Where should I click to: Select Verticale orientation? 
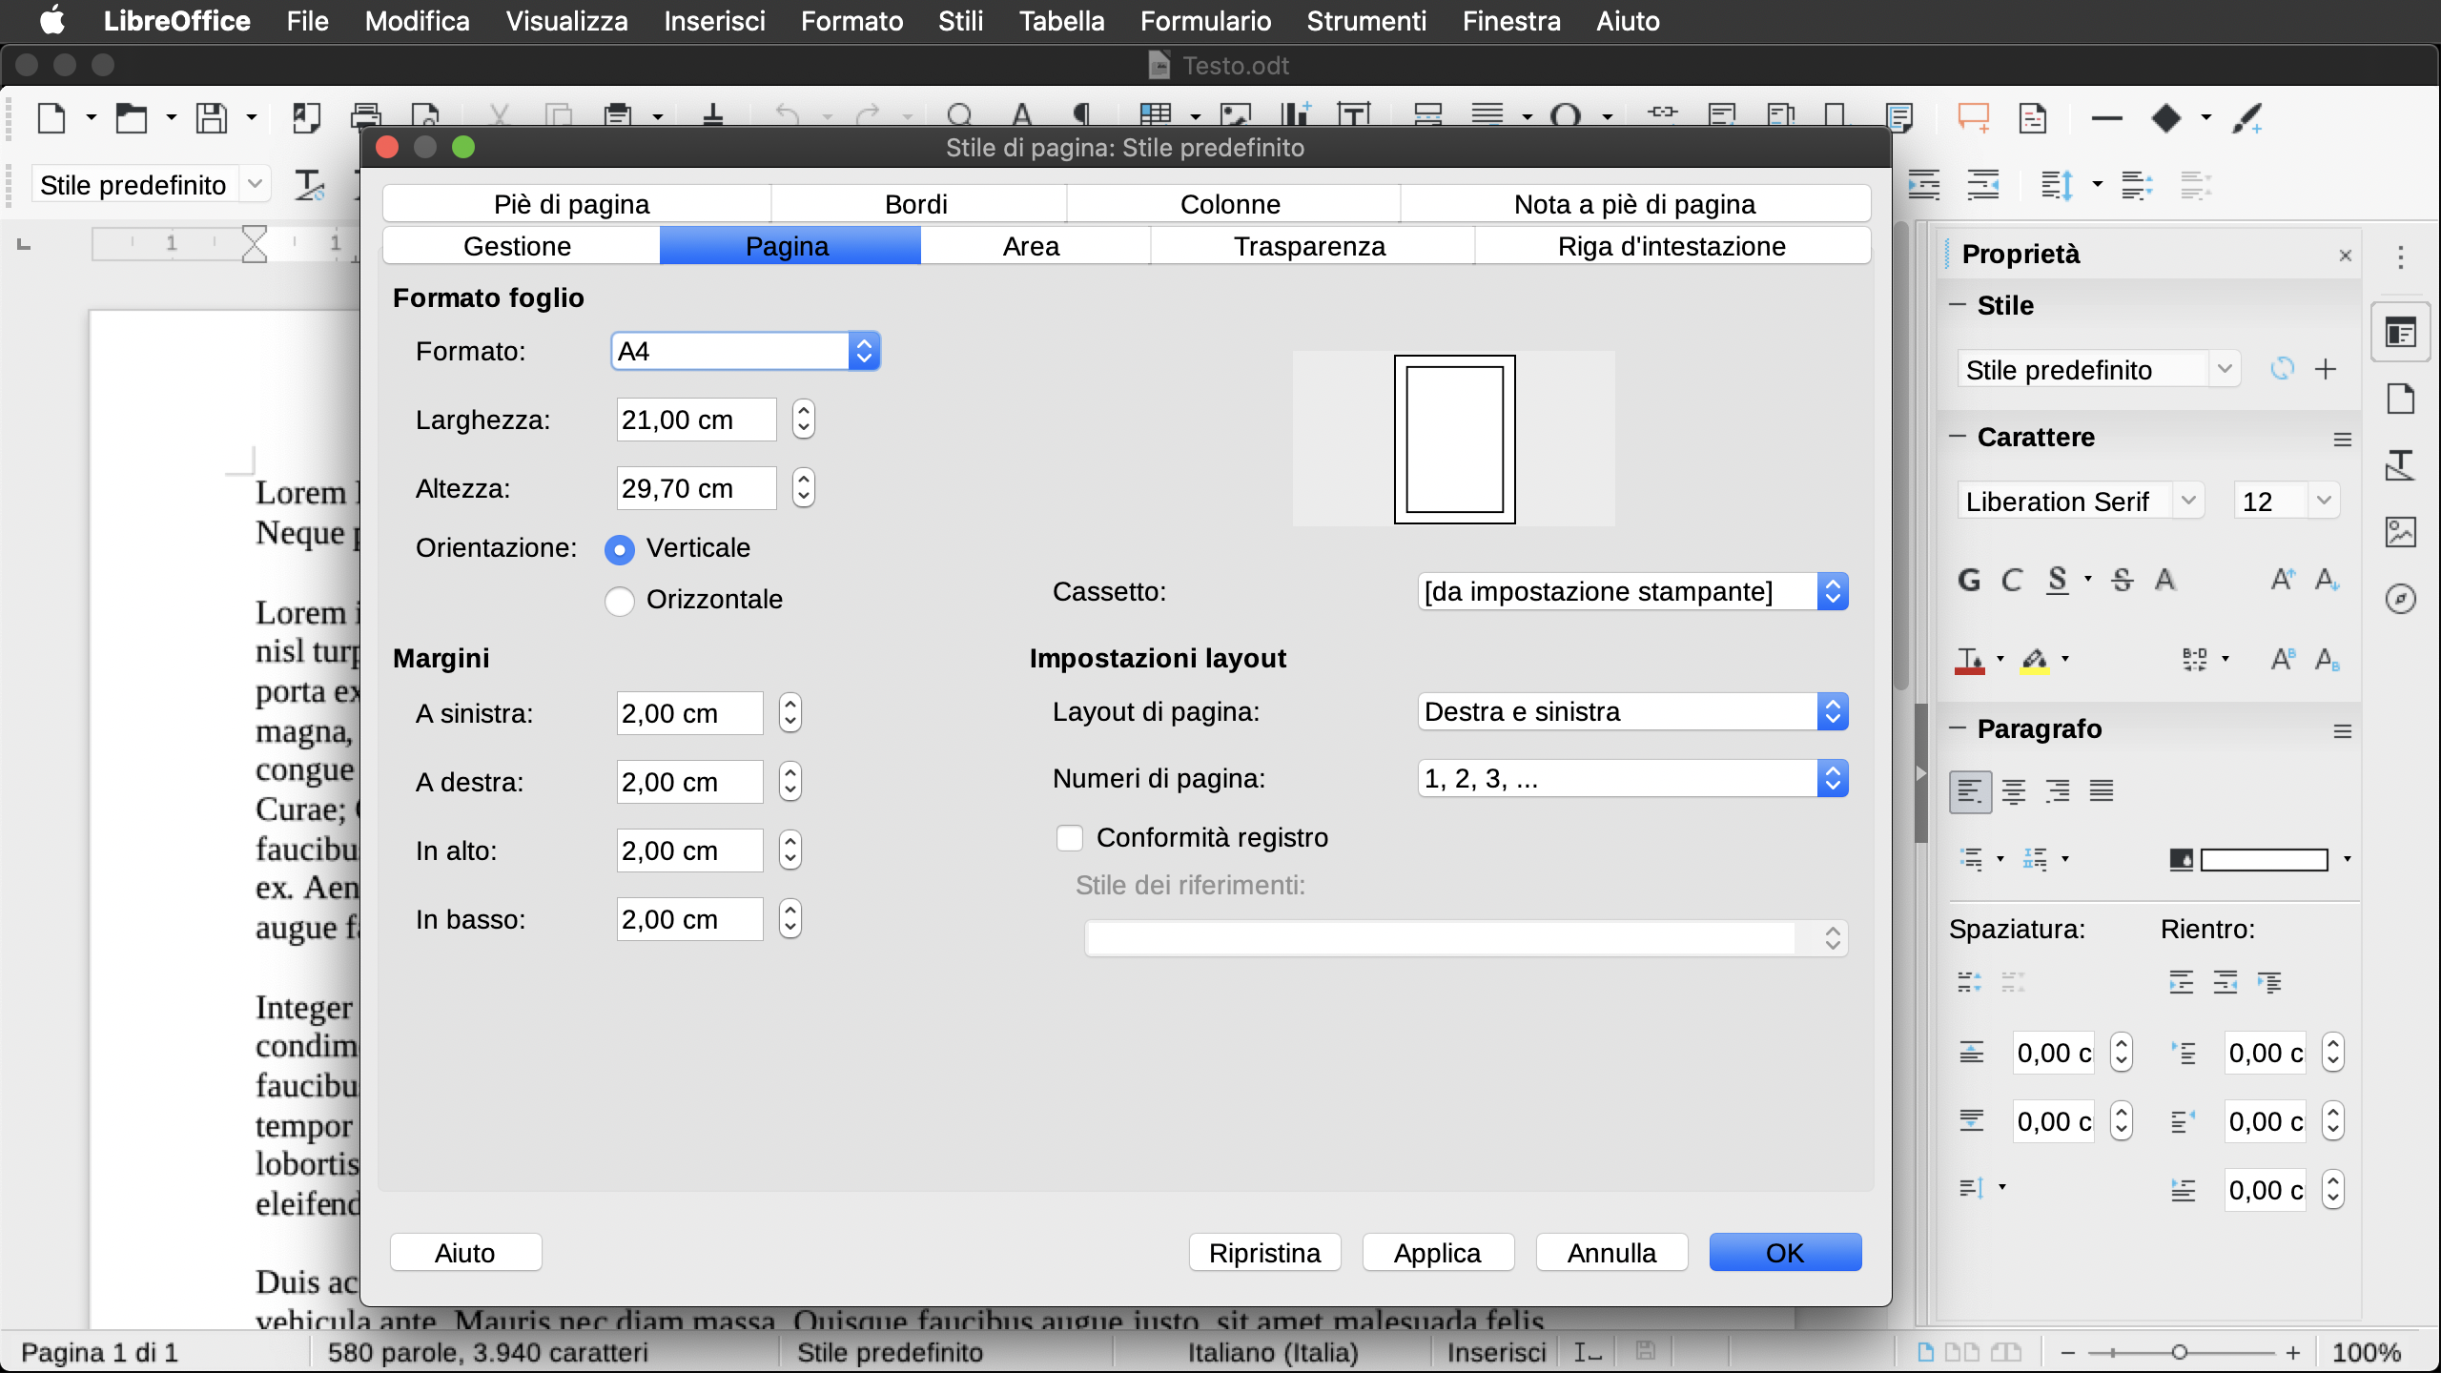click(620, 549)
